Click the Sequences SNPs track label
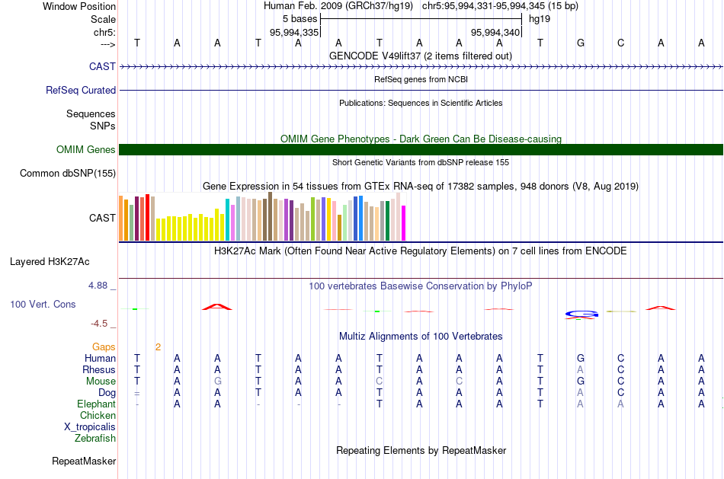Image resolution: width=724 pixels, height=479 pixels. [x=91, y=120]
